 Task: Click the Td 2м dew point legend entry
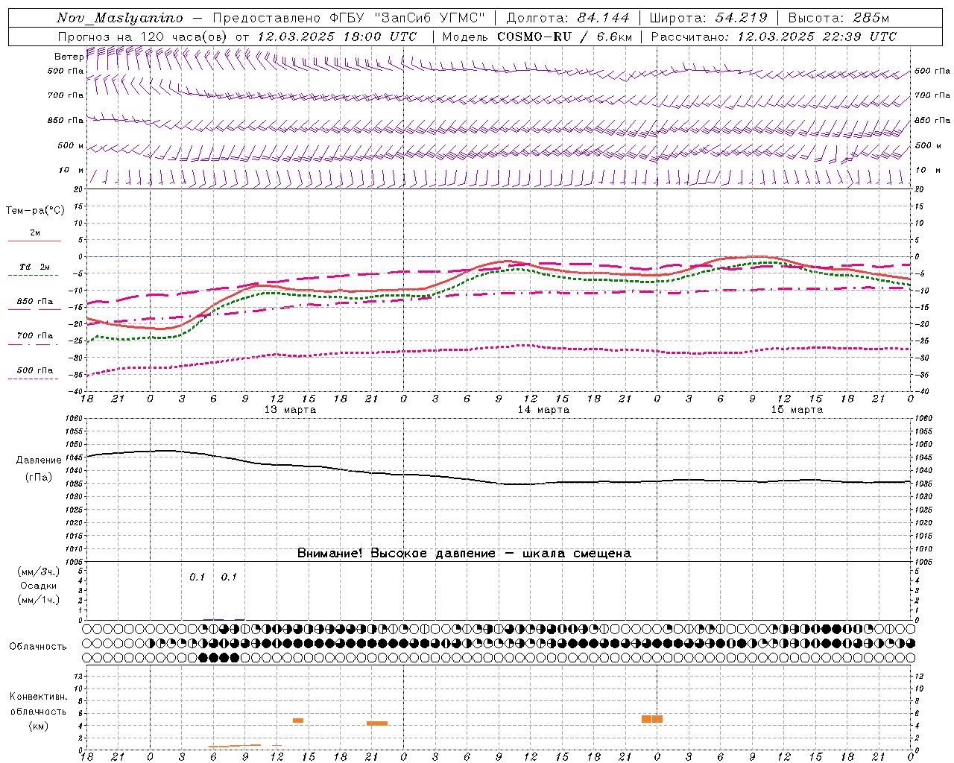[x=34, y=270]
